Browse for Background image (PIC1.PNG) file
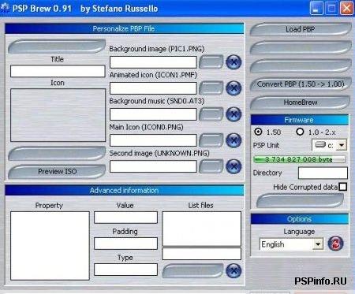This screenshot has width=355, height=294. tap(211, 62)
